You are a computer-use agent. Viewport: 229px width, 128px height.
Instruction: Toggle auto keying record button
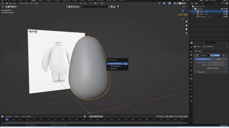pos(84,116)
